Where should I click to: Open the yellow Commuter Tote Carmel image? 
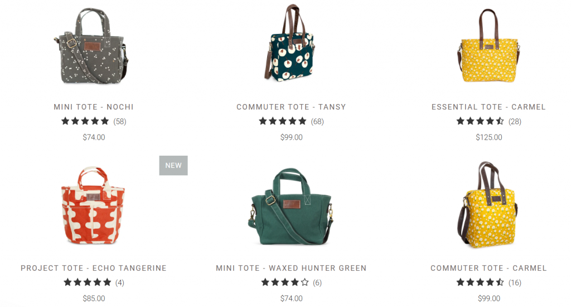487,205
